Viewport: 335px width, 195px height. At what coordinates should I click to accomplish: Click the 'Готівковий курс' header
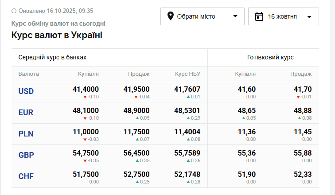tap(270, 58)
